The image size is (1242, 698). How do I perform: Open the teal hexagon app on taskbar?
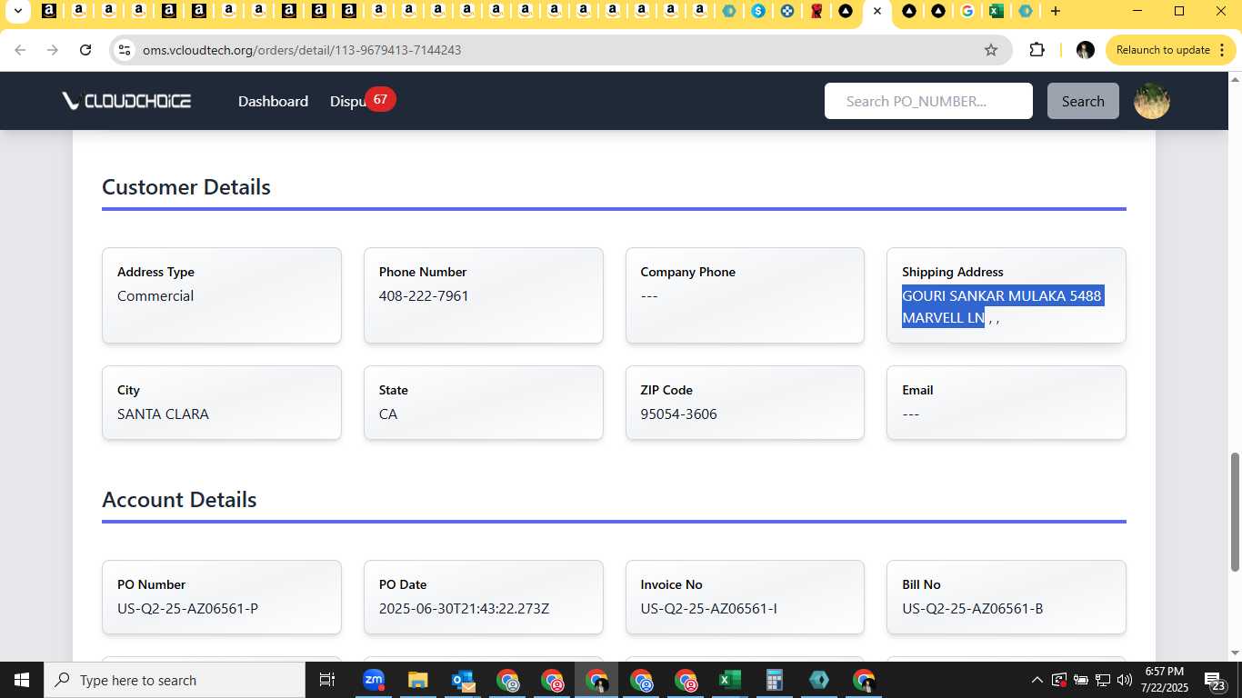[x=818, y=680]
